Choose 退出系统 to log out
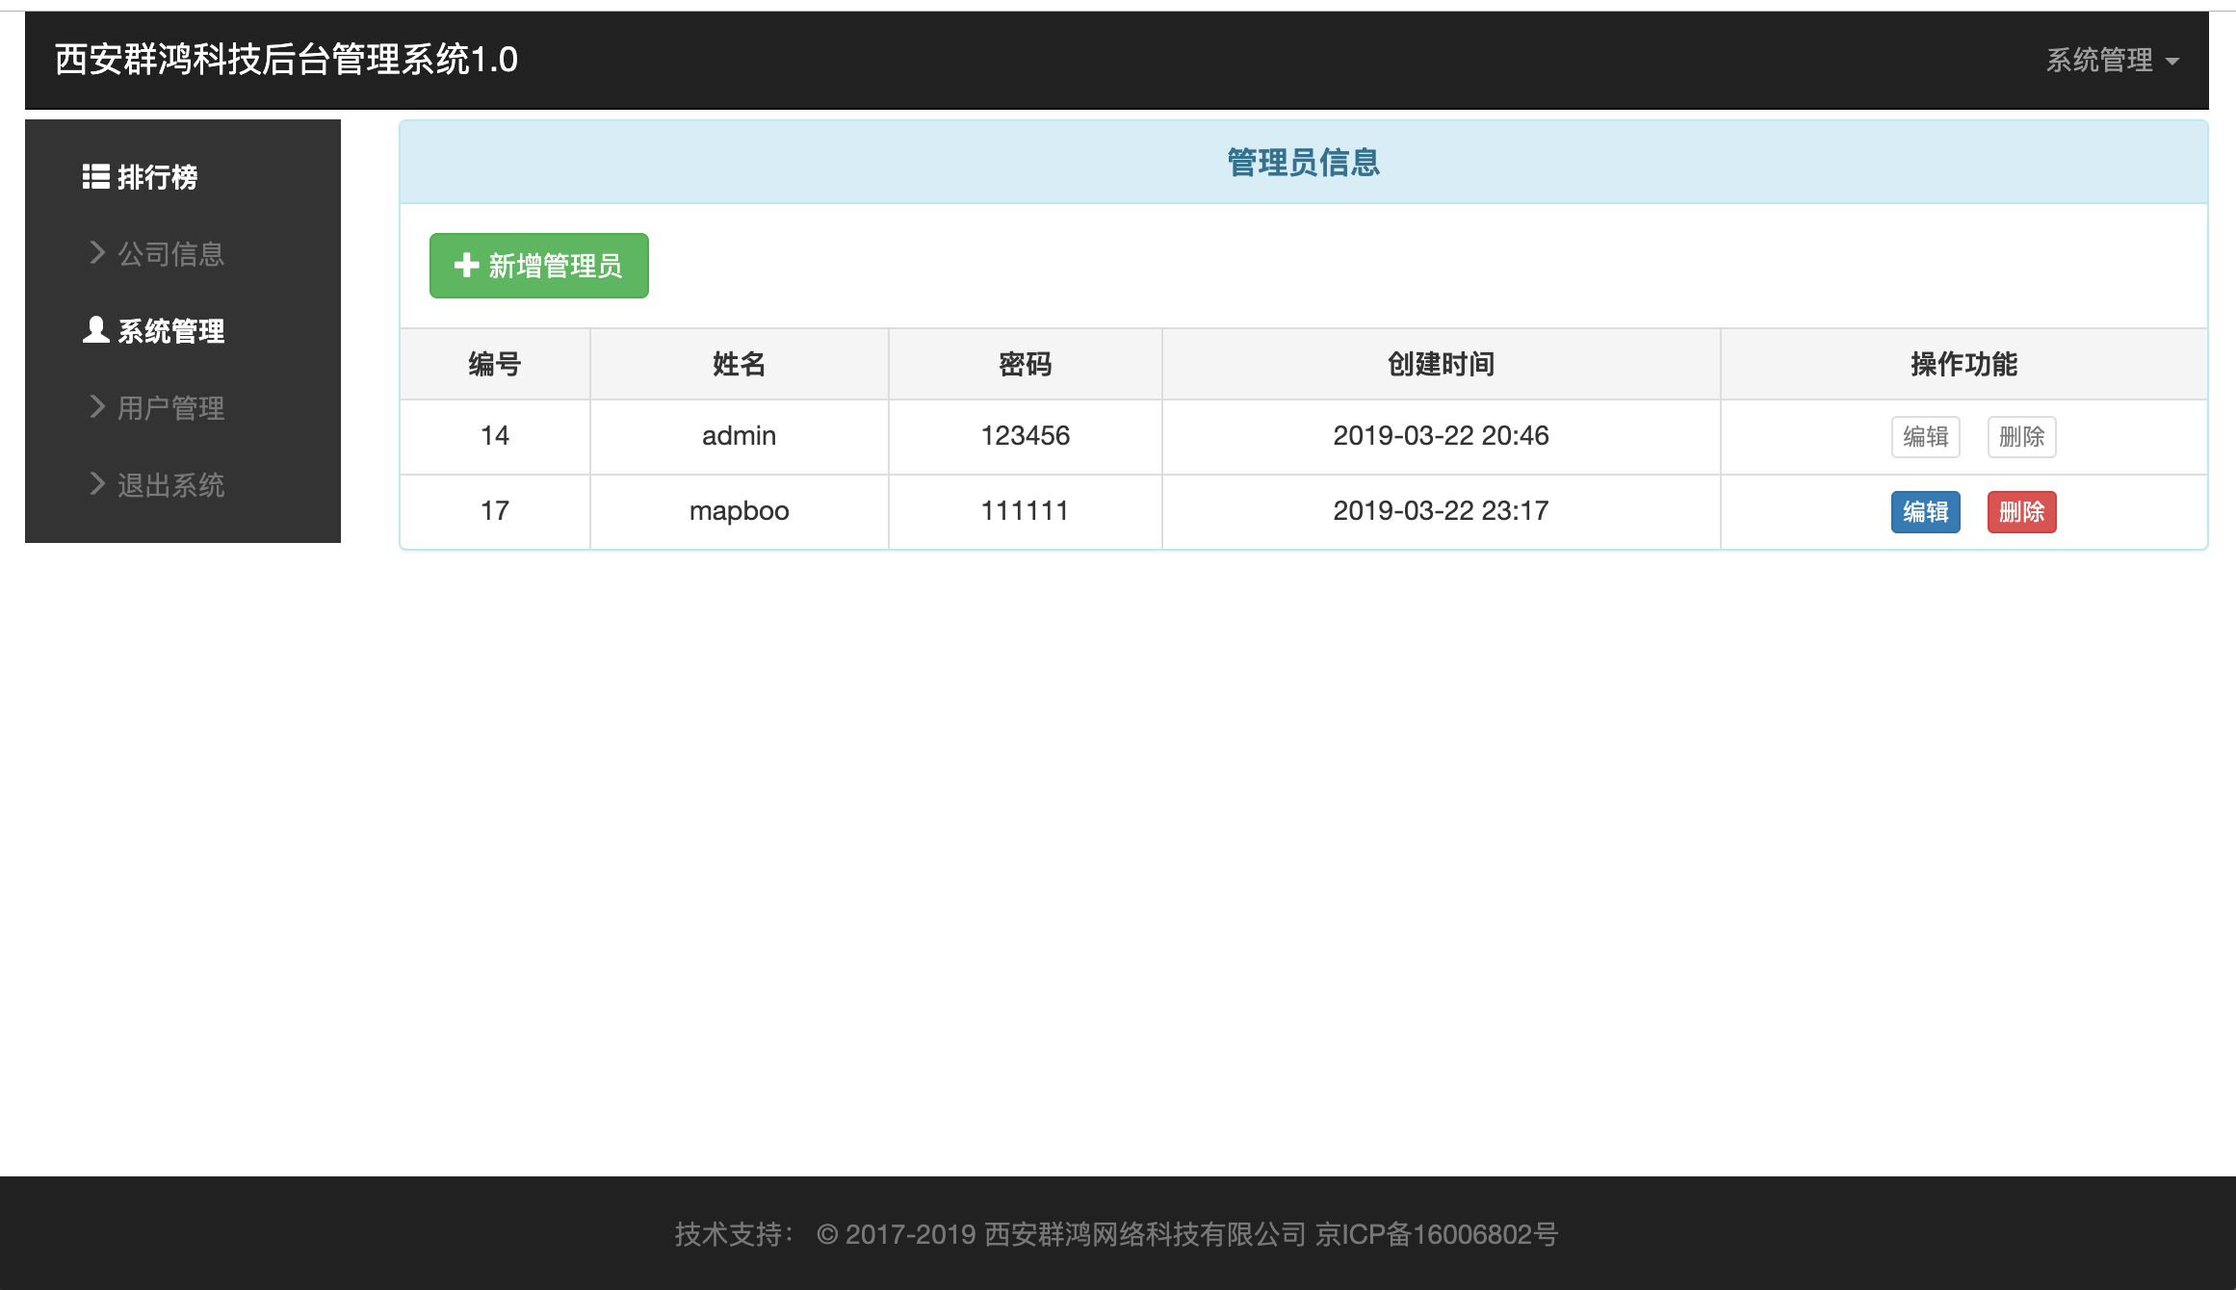The height and width of the screenshot is (1290, 2236). pyautogui.click(x=171, y=485)
